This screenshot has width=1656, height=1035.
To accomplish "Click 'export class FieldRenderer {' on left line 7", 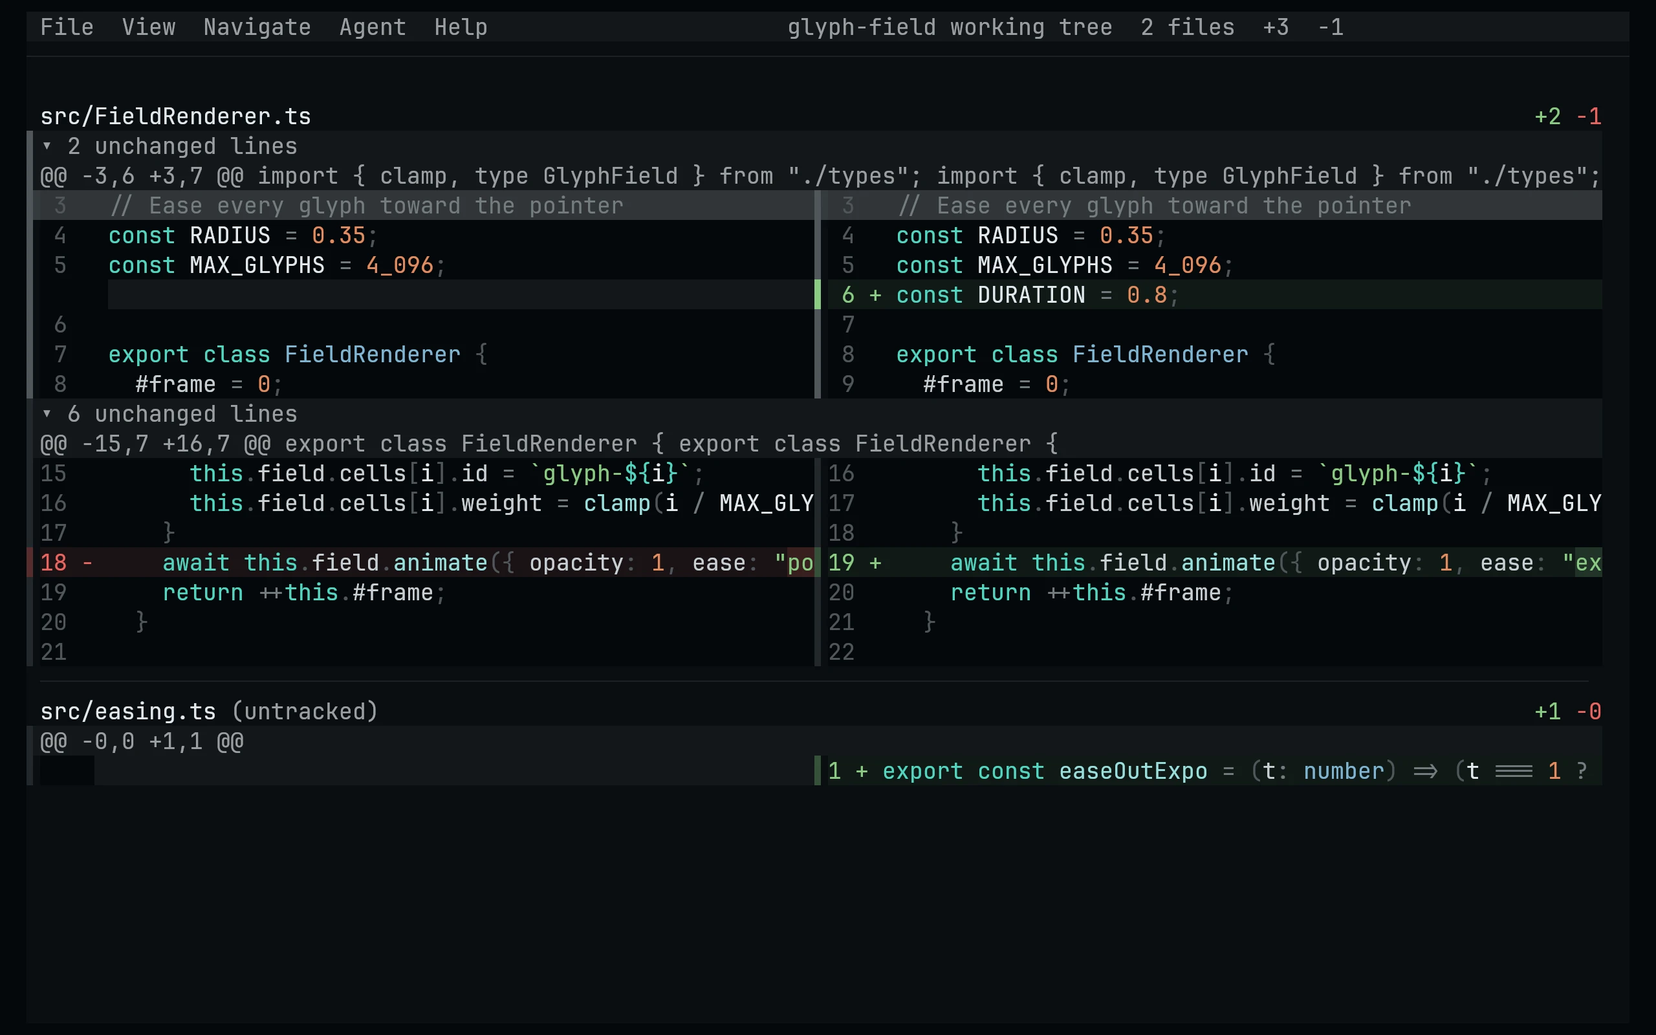I will pyautogui.click(x=298, y=354).
